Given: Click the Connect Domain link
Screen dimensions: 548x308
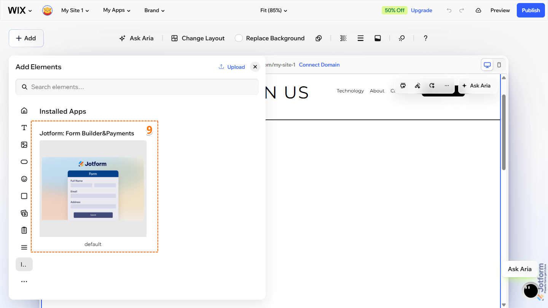Looking at the screenshot, I should tap(319, 65).
